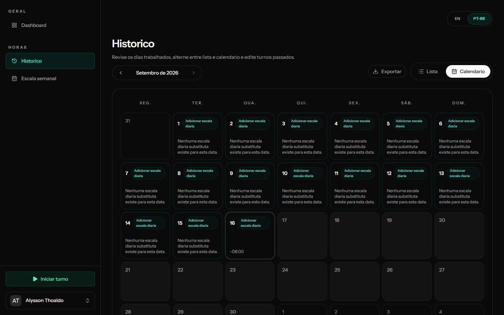Add daily schedule for day 2
Image resolution: width=504 pixels, height=315 pixels.
coord(253,124)
